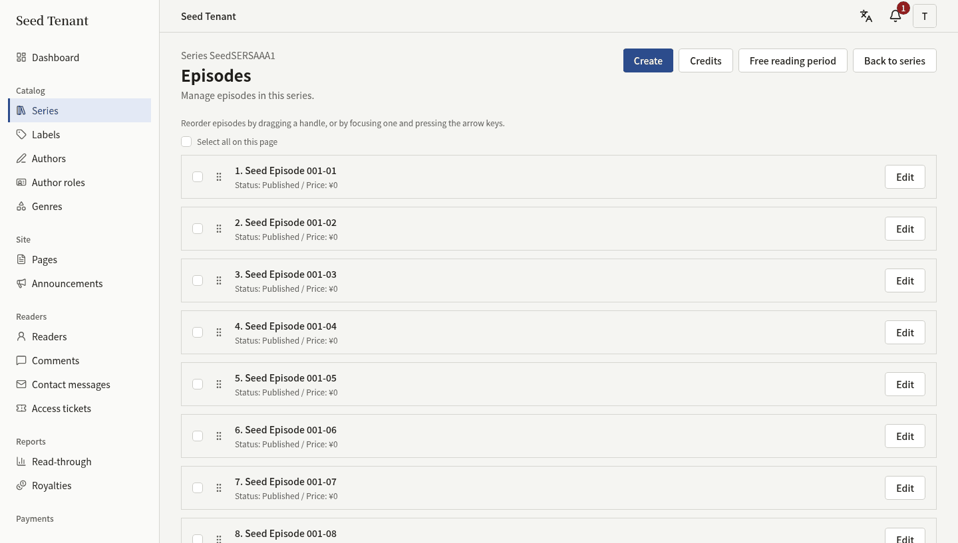Click the drag handle of Seed Episode 001-07
The height and width of the screenshot is (543, 958).
click(x=219, y=488)
